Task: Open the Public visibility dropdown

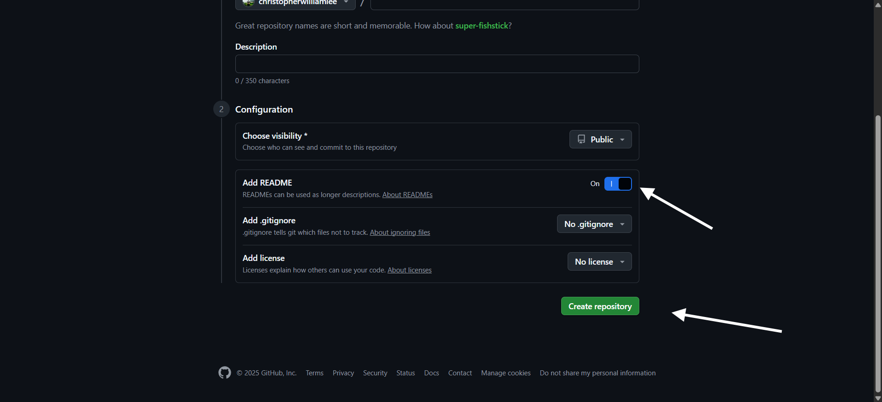Action: [600, 139]
